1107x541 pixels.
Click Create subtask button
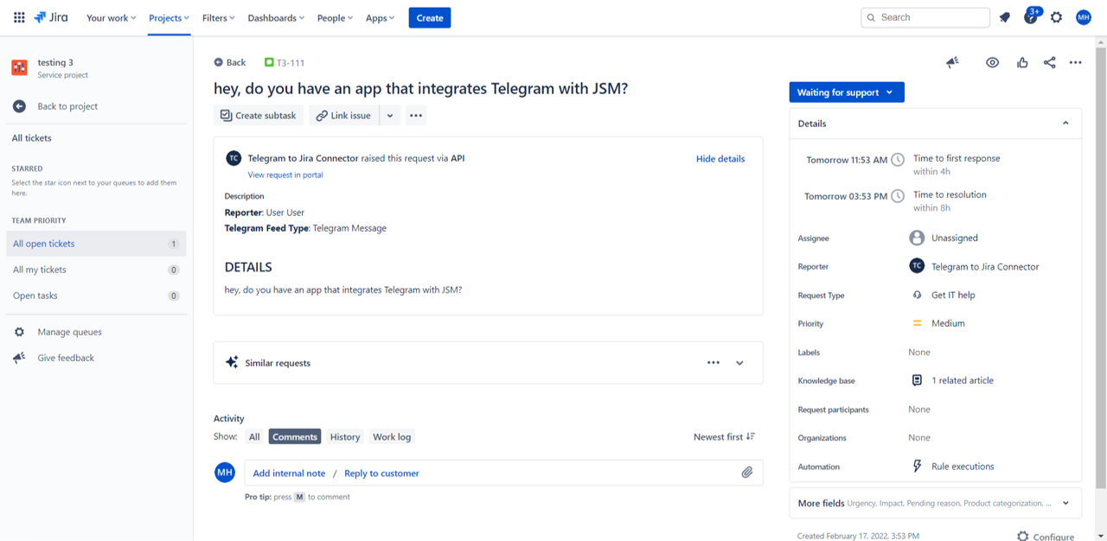(x=259, y=116)
